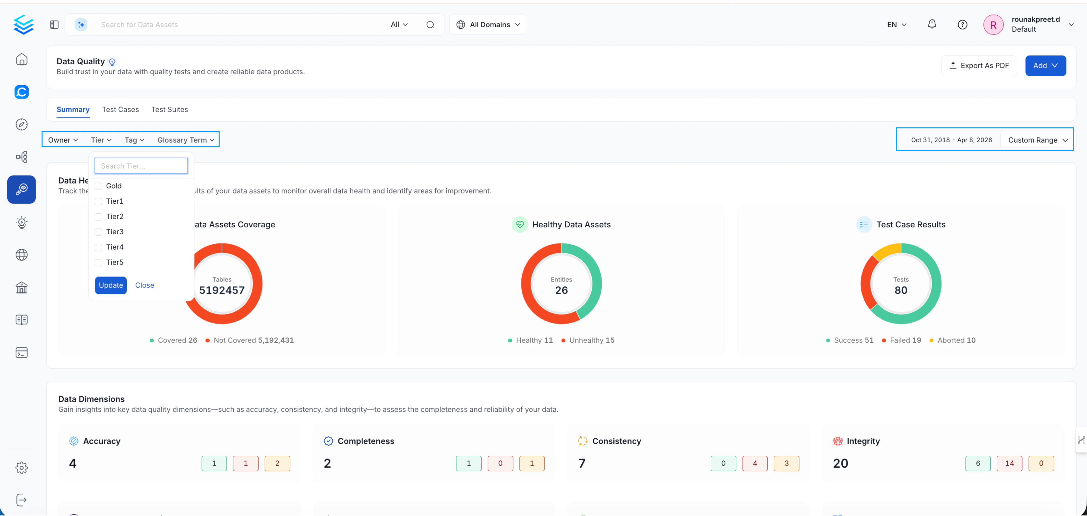Check the Gold tier checkbox
The height and width of the screenshot is (516, 1087).
[98, 186]
